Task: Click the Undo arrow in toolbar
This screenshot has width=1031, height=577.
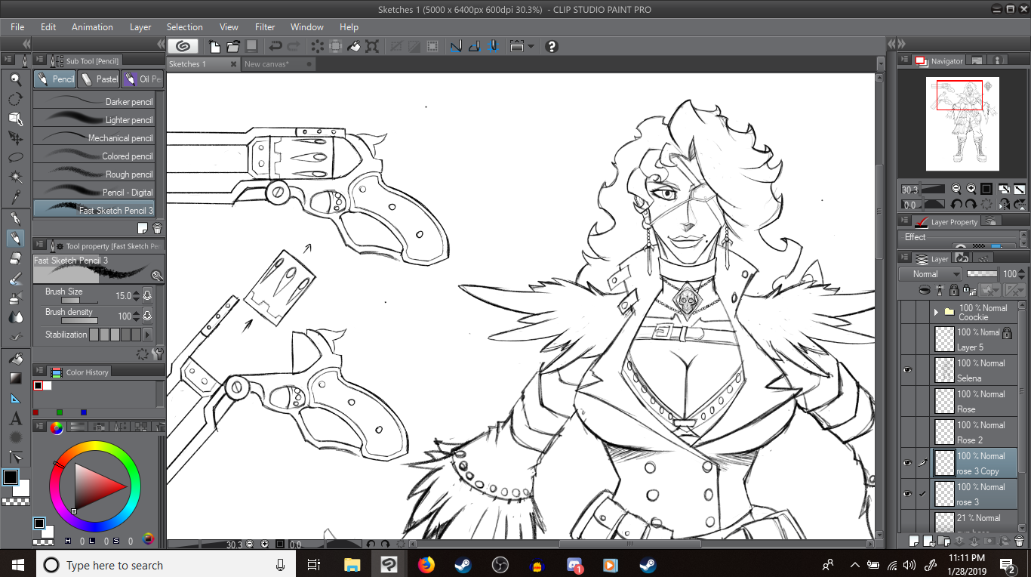Action: pos(275,46)
